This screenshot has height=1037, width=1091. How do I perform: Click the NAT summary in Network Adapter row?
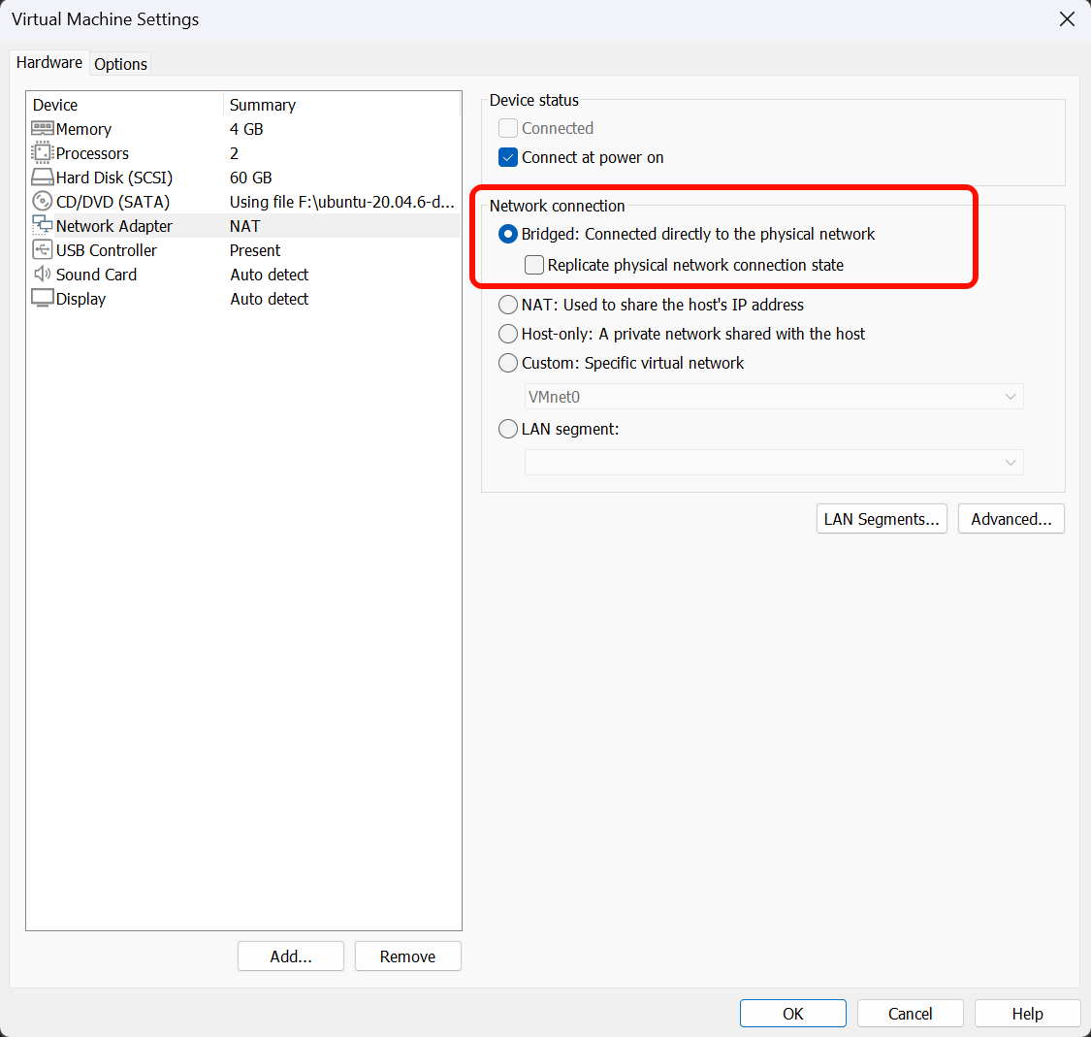pos(245,226)
